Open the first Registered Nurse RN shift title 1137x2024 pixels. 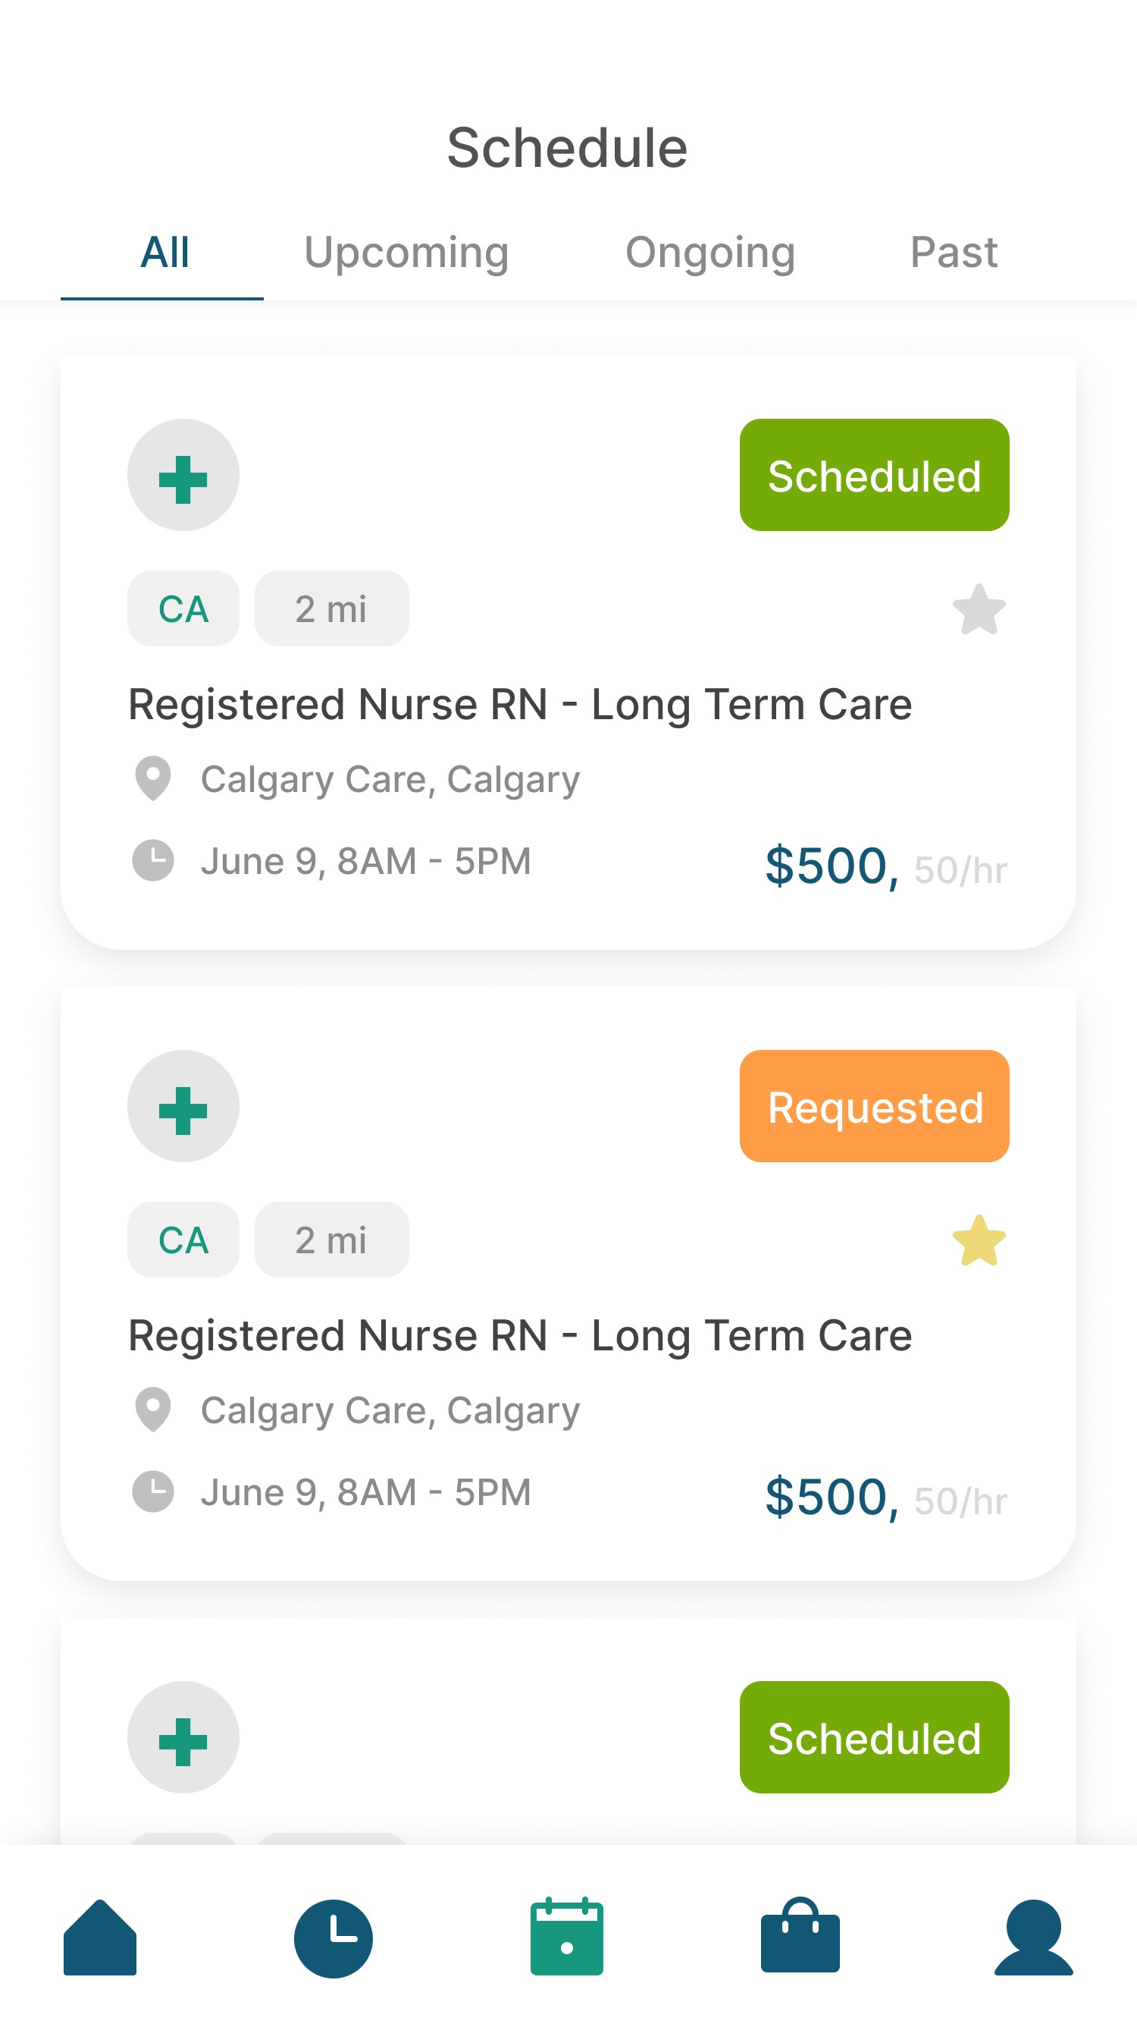click(x=520, y=704)
